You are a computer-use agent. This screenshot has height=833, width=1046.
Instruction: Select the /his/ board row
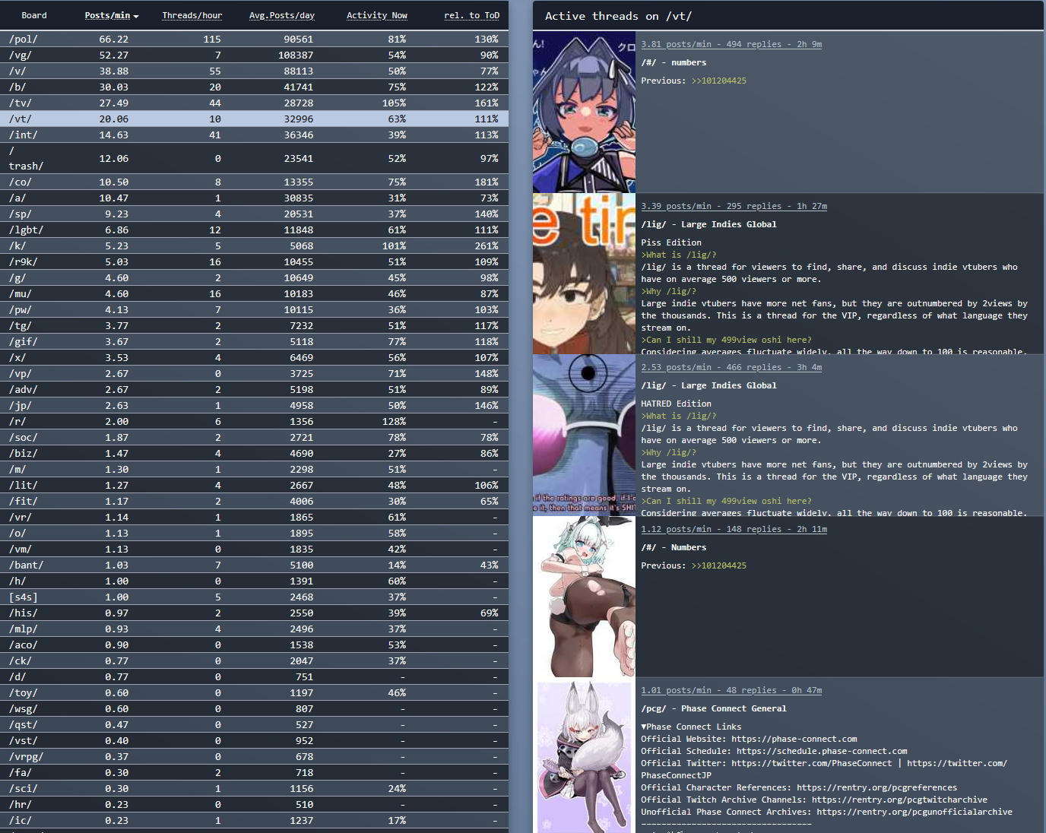click(254, 613)
